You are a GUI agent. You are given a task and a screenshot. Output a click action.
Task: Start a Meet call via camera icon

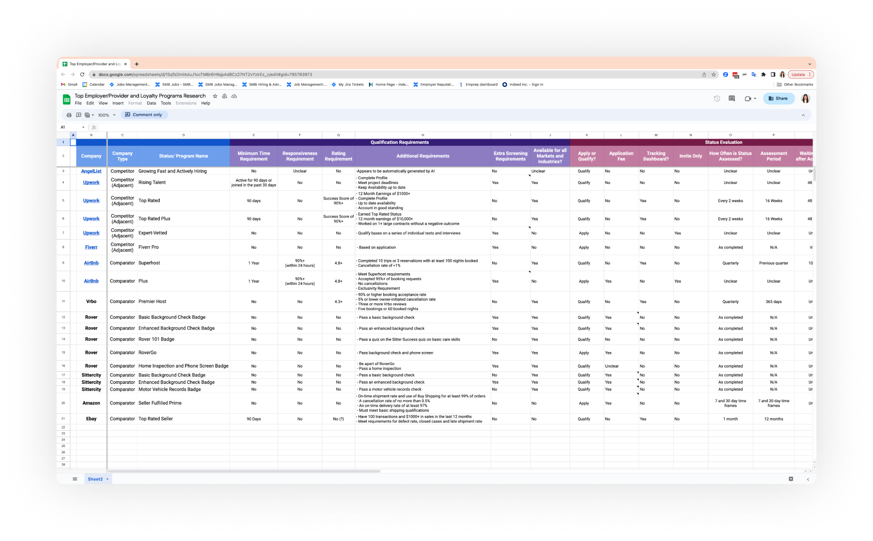[x=748, y=98]
